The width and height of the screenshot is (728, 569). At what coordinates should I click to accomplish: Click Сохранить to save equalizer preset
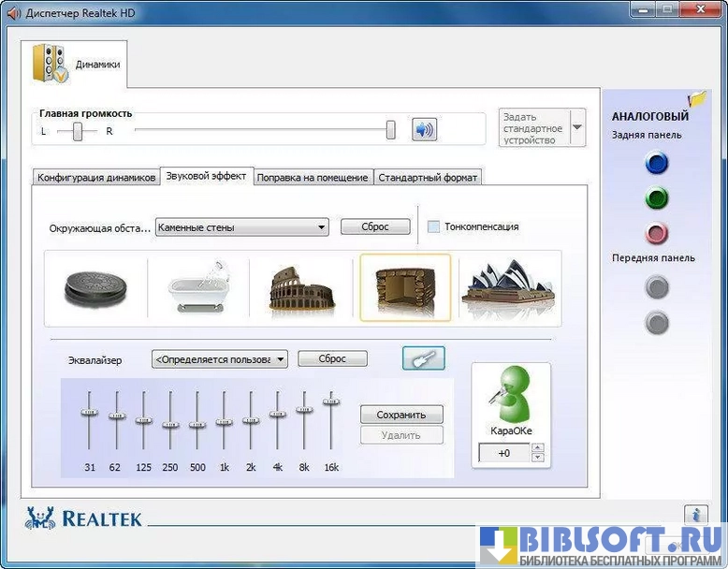point(401,415)
